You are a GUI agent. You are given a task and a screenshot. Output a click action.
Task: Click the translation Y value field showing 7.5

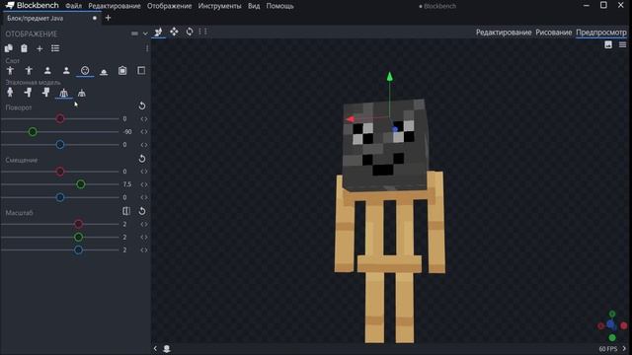(x=127, y=184)
